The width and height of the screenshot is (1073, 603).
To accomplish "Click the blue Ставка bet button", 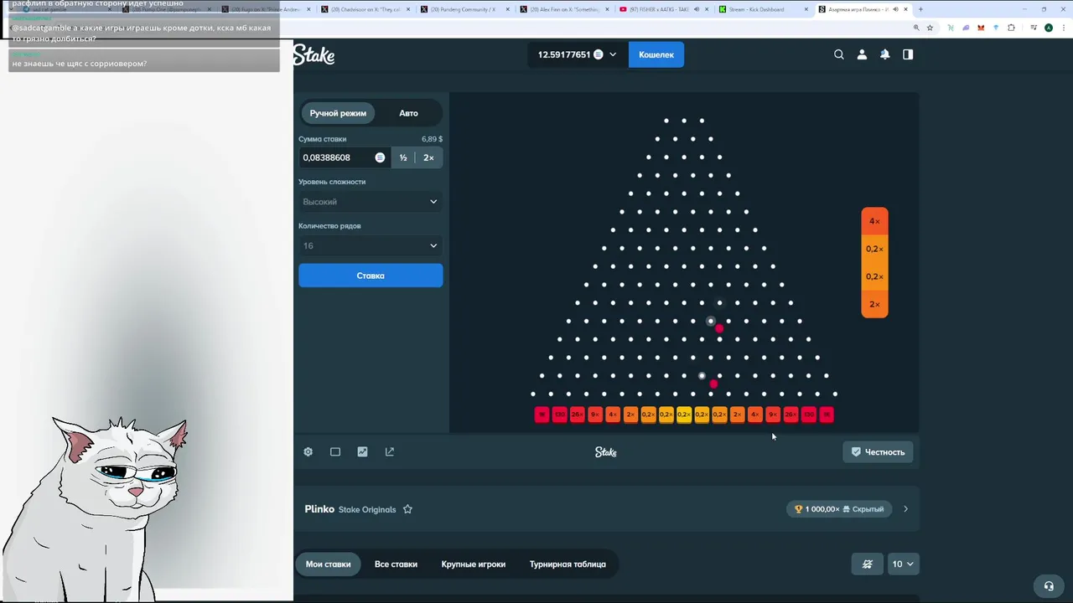I will pos(371,276).
